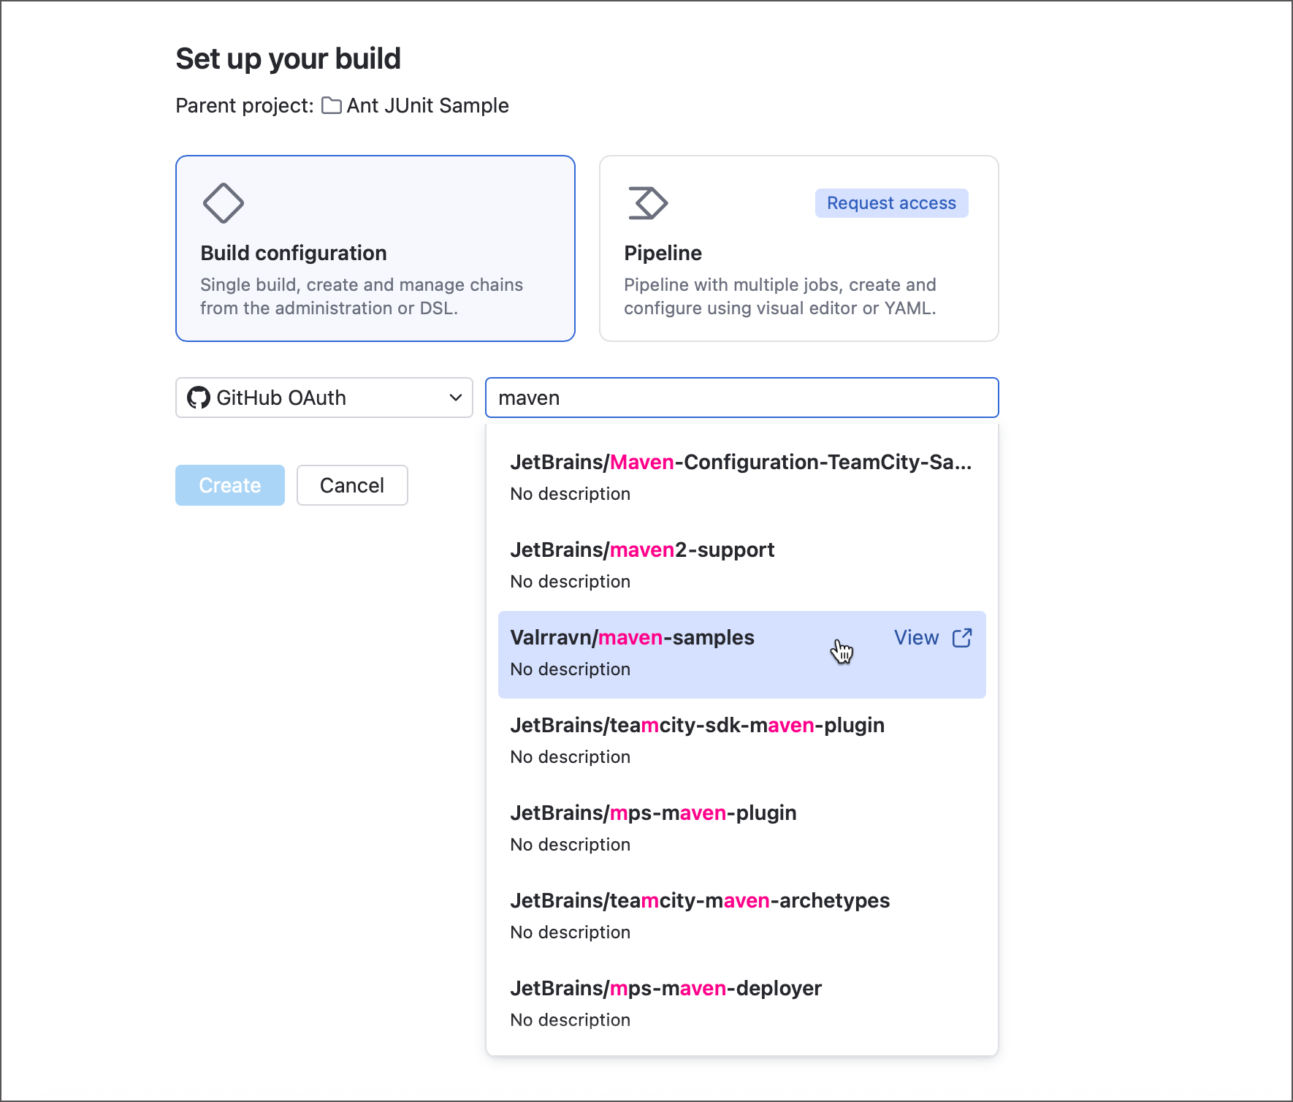Expand the repository source selector chevron
The height and width of the screenshot is (1102, 1293).
click(x=455, y=398)
